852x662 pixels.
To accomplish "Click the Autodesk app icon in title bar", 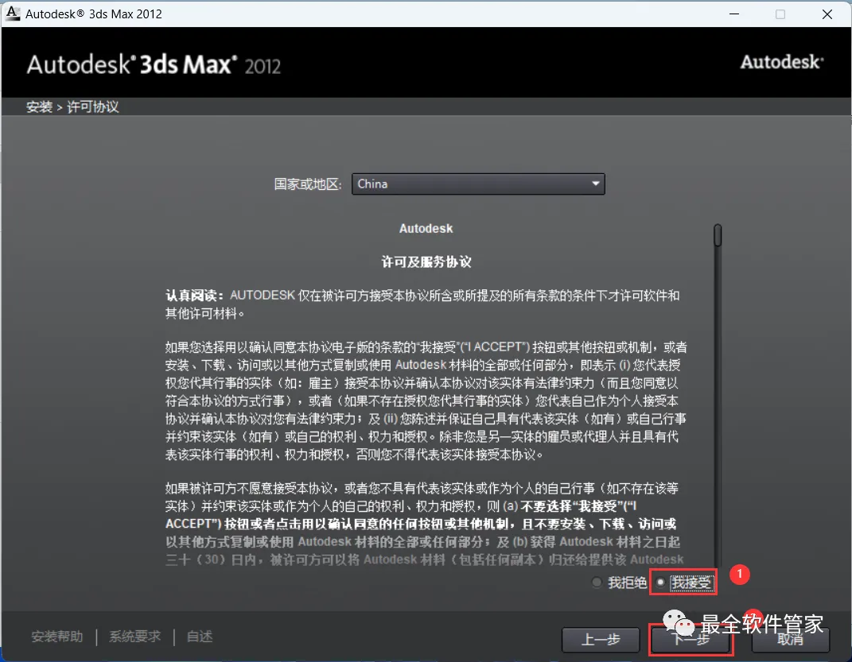I will tap(13, 14).
